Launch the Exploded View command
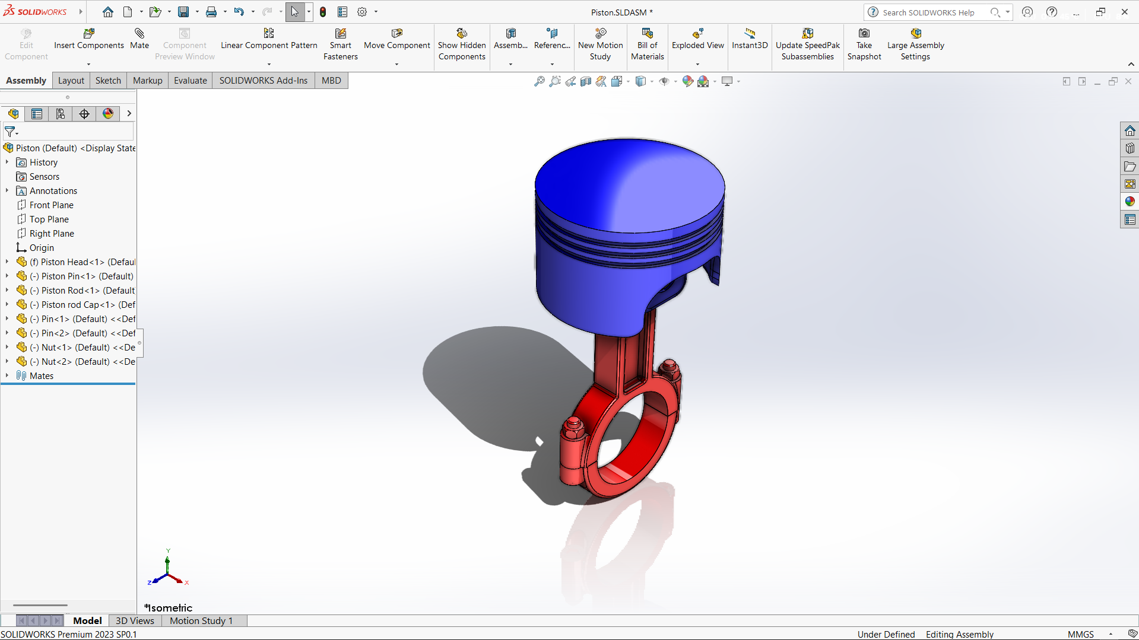 point(697,39)
